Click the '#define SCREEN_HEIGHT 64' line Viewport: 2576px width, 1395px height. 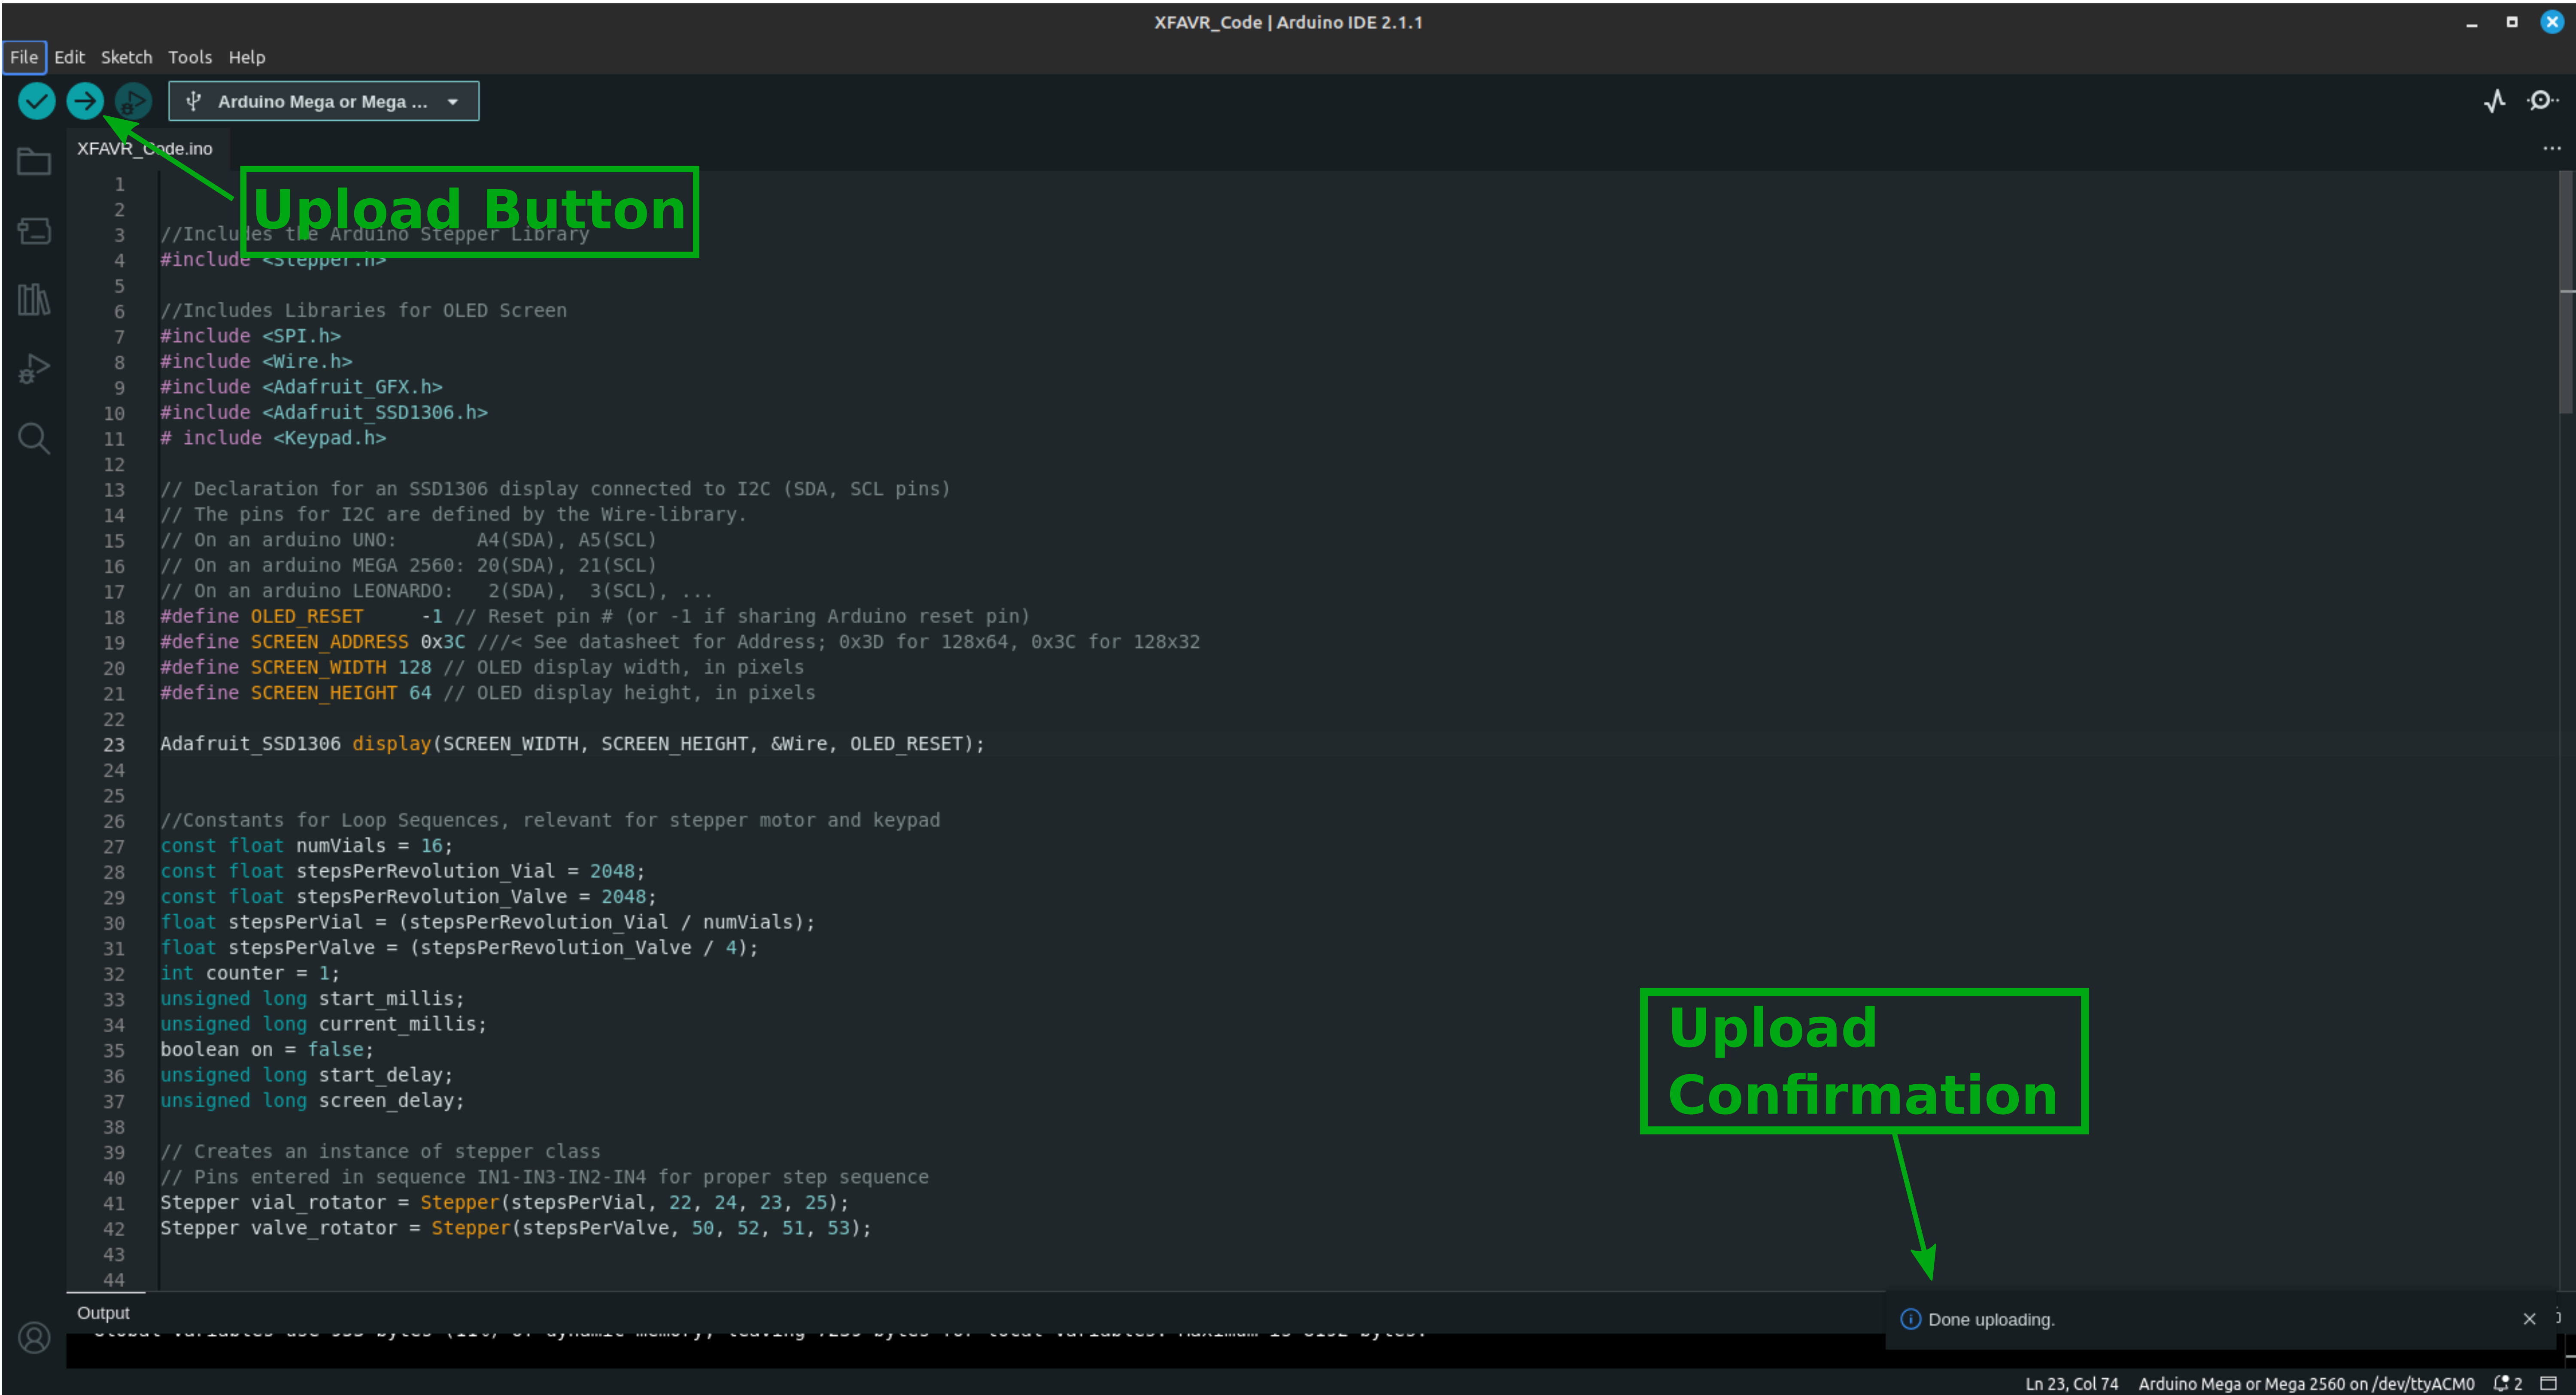[488, 693]
